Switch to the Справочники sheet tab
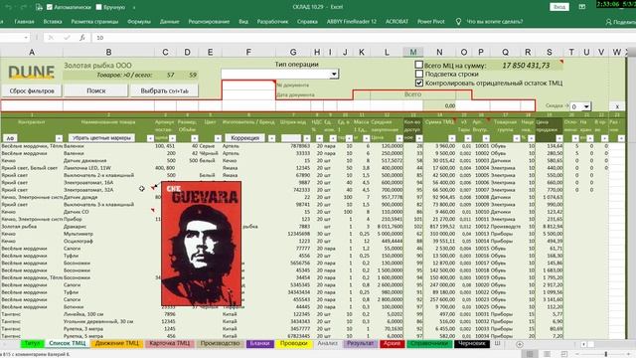 [429, 343]
